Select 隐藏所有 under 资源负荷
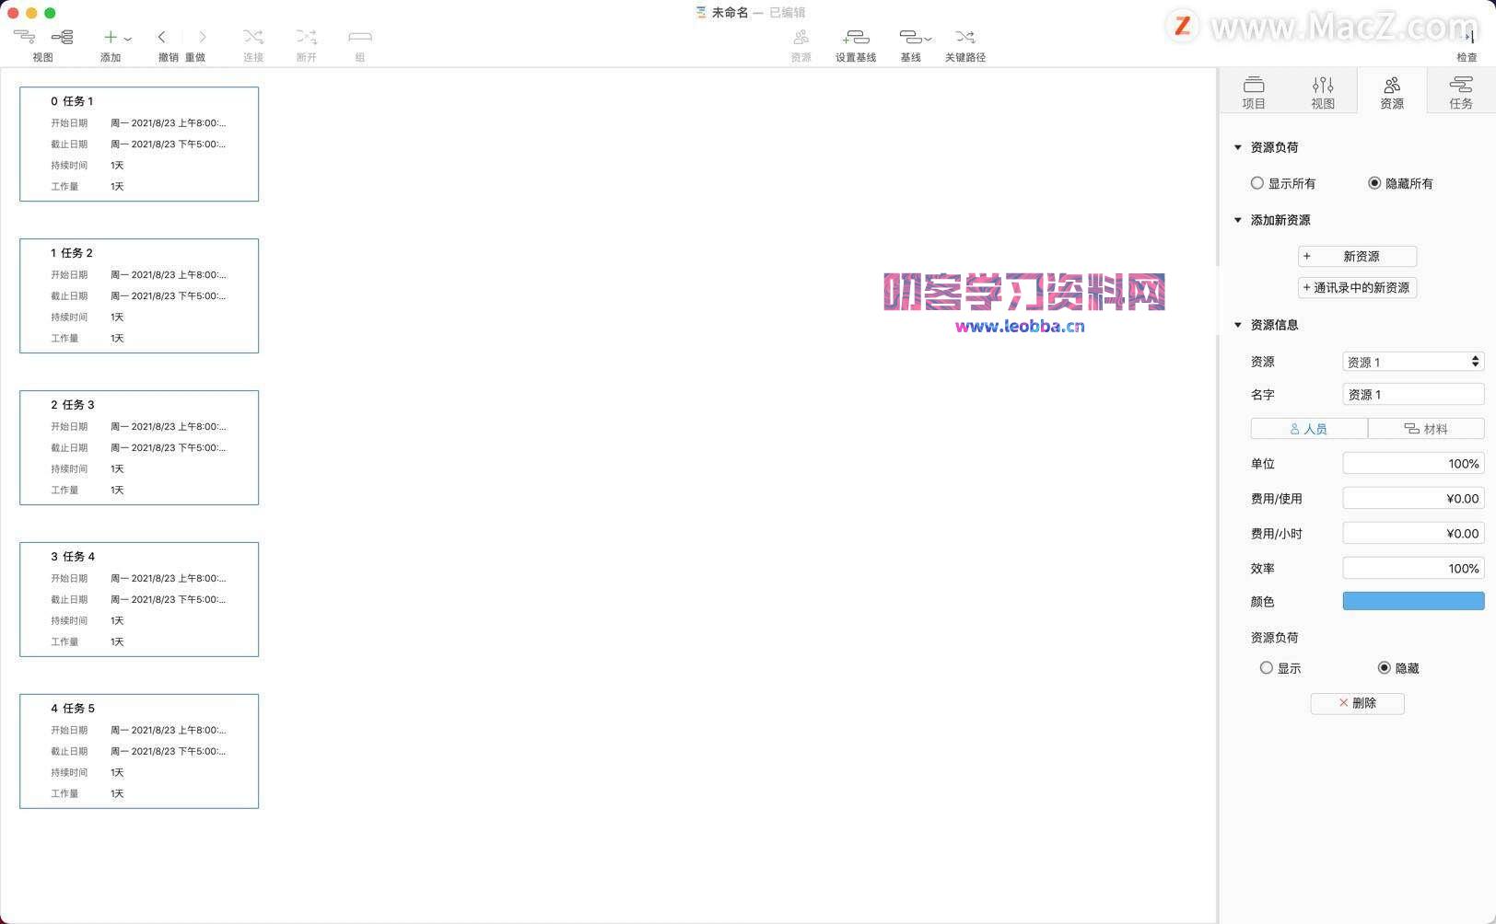This screenshot has height=924, width=1496. [x=1373, y=183]
